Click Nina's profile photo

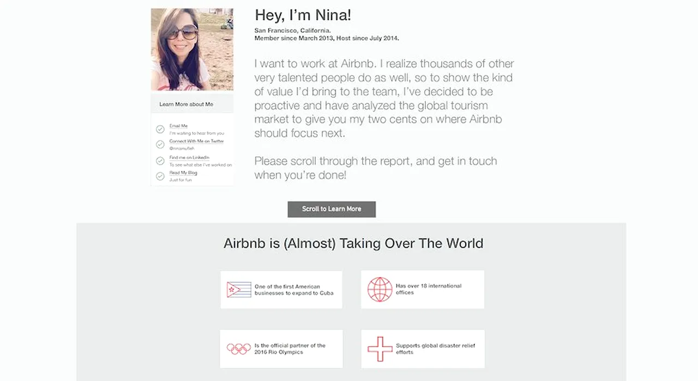[x=192, y=50]
